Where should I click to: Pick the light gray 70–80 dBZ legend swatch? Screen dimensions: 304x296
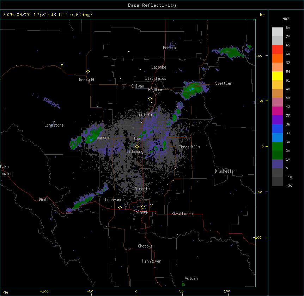pos(277,32)
